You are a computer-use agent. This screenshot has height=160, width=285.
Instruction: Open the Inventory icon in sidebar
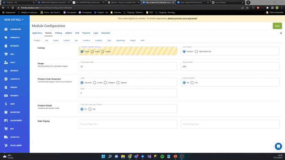(x=6, y=112)
